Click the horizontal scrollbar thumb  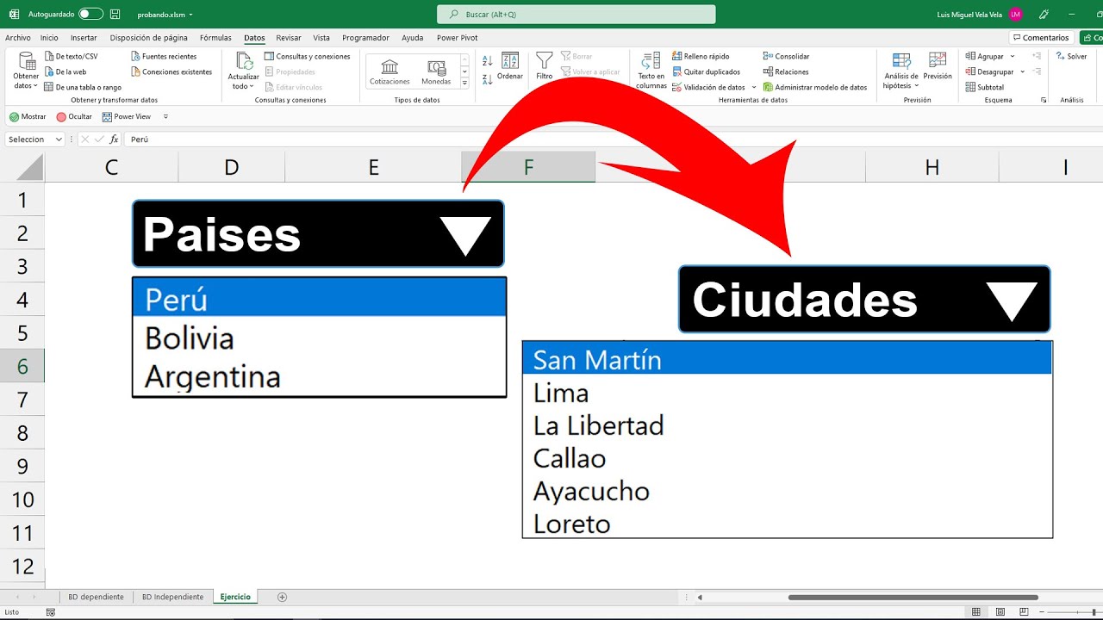[x=913, y=597]
